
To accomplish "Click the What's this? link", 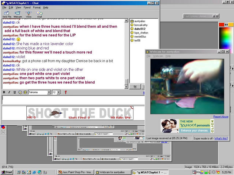I will click(221, 139).
